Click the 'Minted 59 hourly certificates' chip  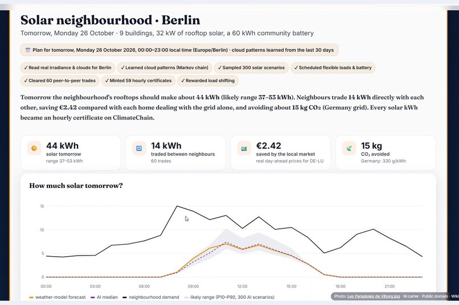pyautogui.click(x=138, y=81)
